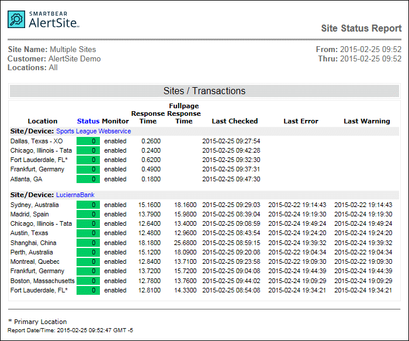The width and height of the screenshot is (409, 341).
Task: Click the green status cell for Boston, Massachusetts
Action: coord(88,281)
